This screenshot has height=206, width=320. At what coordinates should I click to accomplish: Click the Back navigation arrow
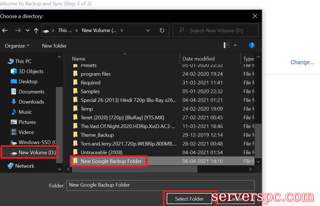coord(5,31)
